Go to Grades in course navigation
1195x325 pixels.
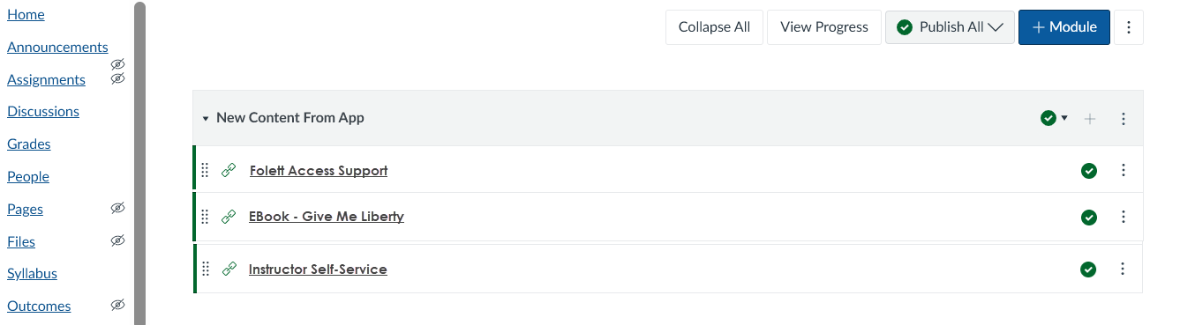(29, 144)
